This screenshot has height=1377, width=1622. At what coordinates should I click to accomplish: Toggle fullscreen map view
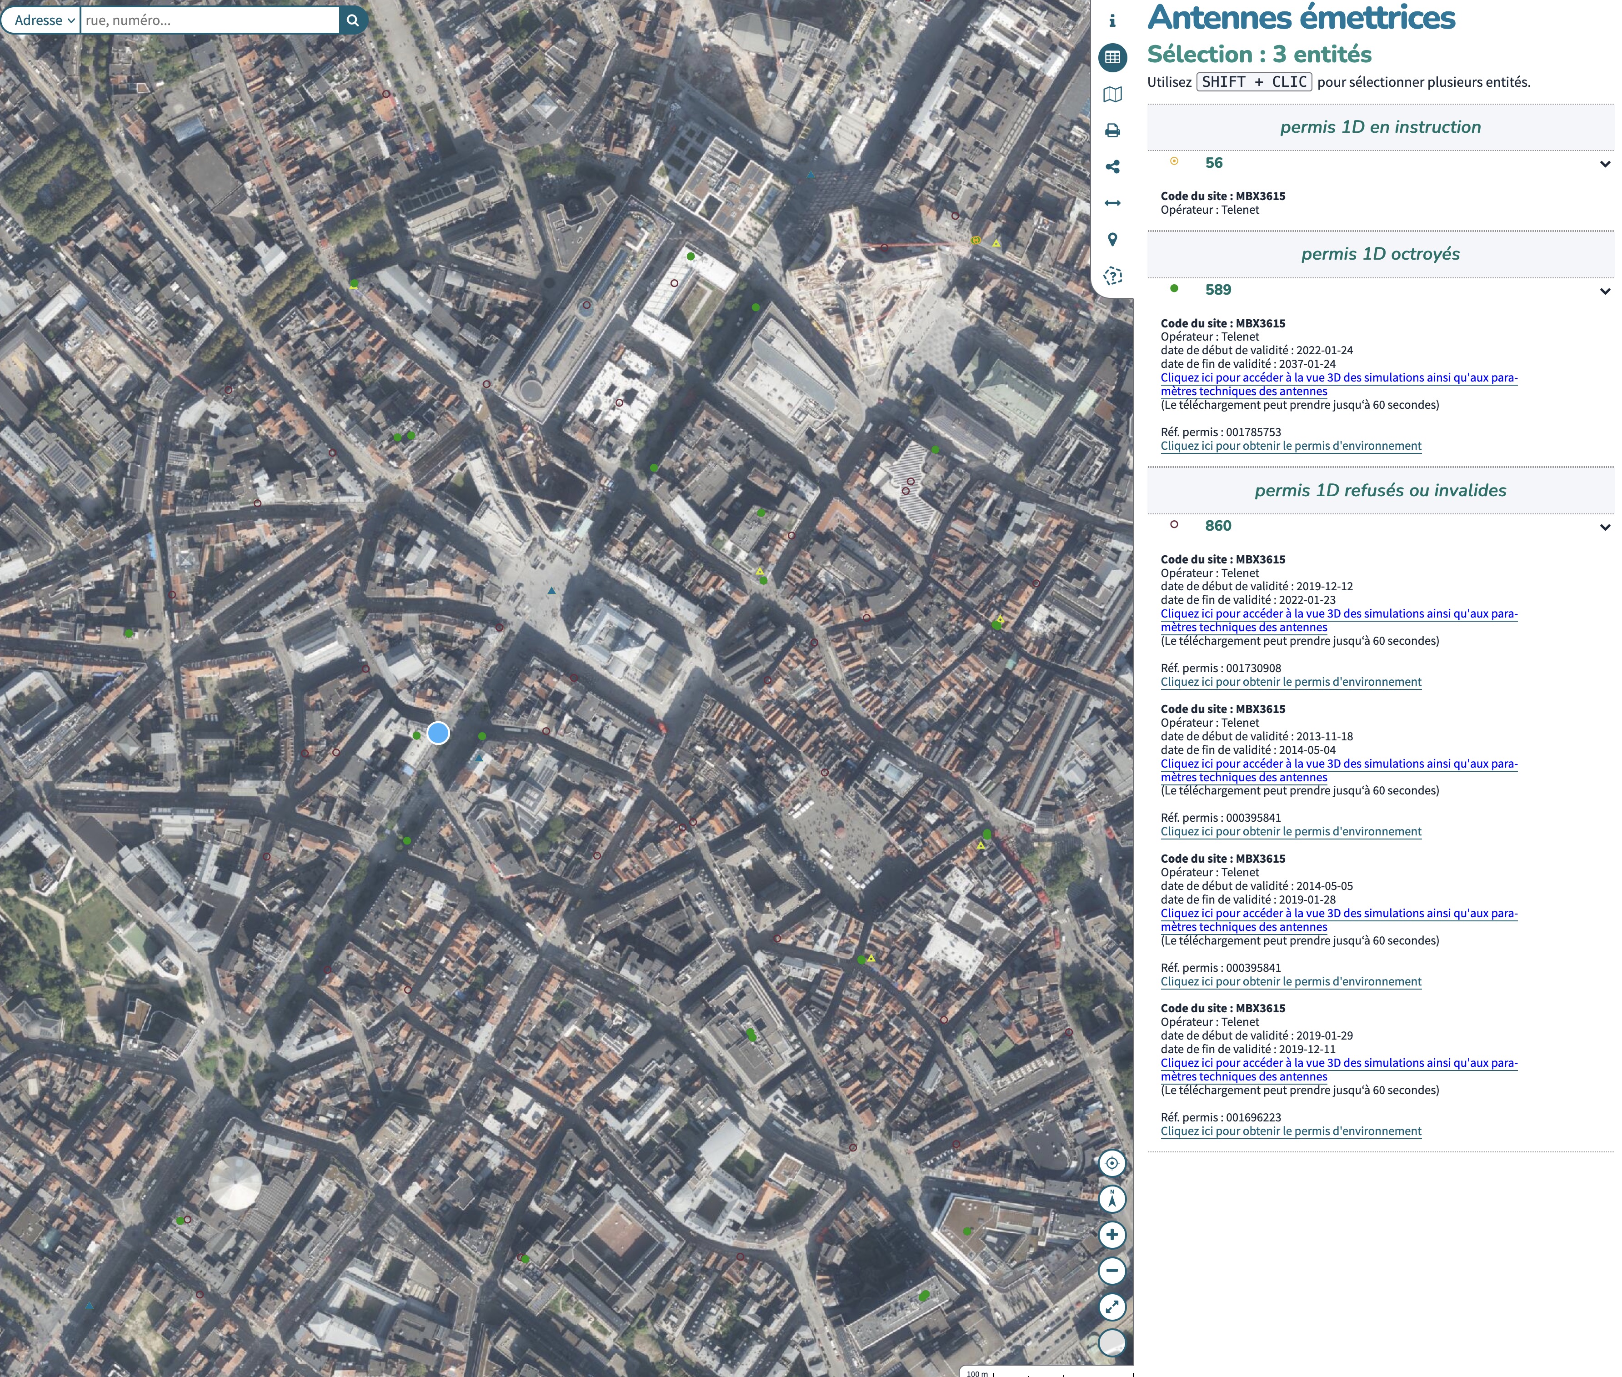pyautogui.click(x=1112, y=1306)
